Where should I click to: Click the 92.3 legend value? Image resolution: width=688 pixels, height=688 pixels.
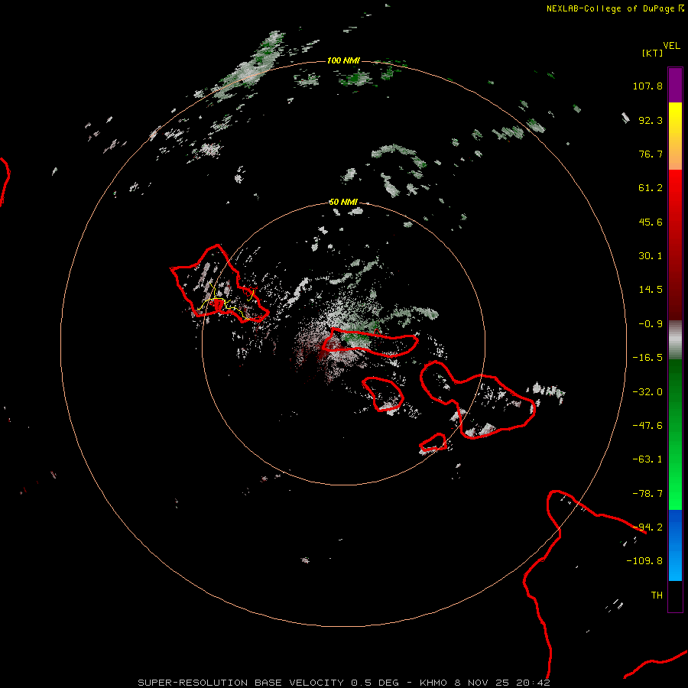tap(651, 120)
